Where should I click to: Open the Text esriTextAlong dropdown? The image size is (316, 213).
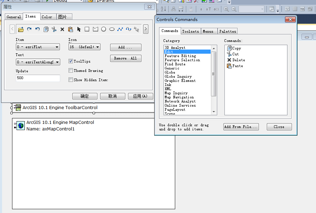coord(38,62)
